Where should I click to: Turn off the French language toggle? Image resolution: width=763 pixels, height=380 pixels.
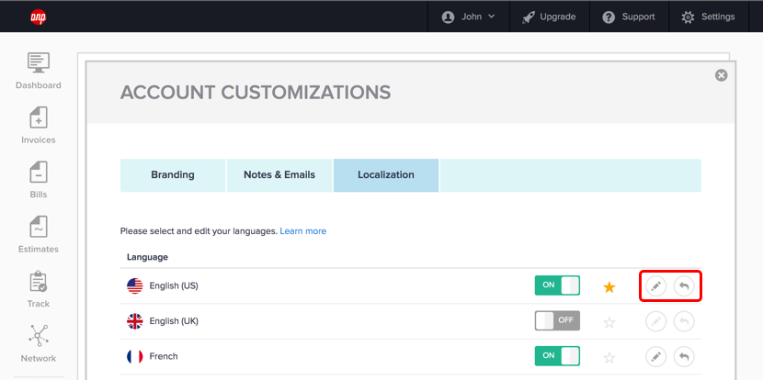(557, 356)
